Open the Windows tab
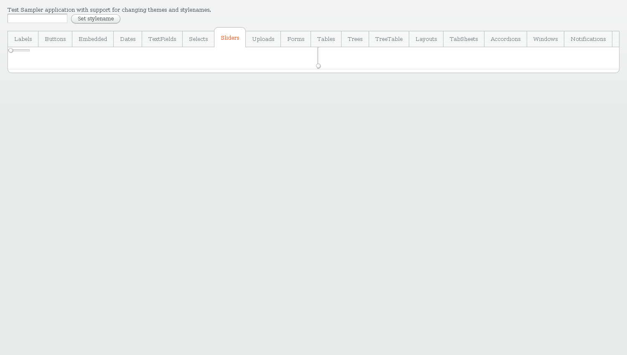Viewport: 627px width, 355px height. pyautogui.click(x=545, y=39)
